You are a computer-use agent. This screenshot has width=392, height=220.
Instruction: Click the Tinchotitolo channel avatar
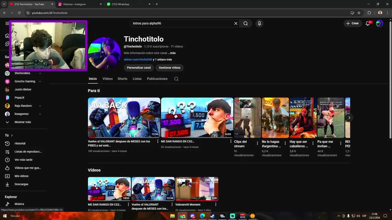104,53
